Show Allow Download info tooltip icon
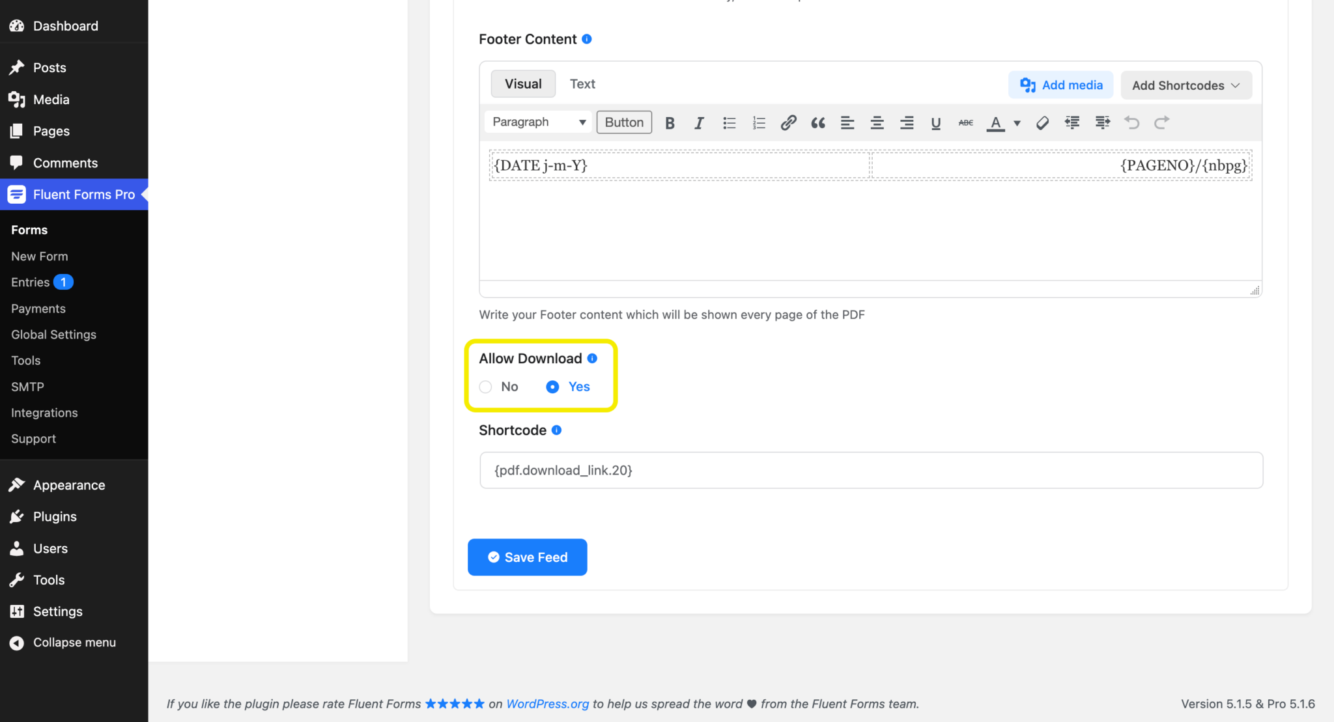Screen dimensions: 1334x722 pos(592,358)
